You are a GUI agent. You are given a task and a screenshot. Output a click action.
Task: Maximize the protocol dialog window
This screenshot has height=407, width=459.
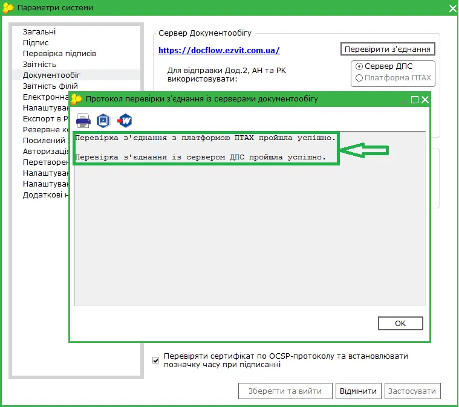click(414, 100)
